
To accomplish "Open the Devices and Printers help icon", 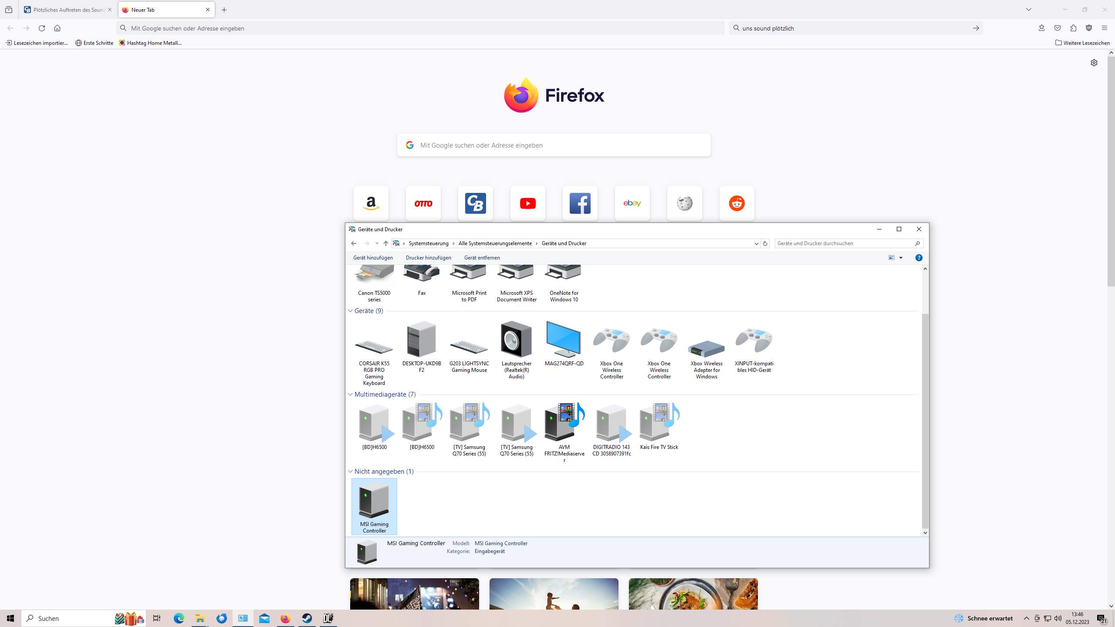I will click(x=919, y=258).
